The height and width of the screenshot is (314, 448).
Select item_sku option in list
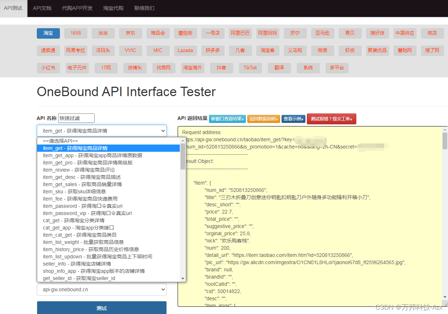108,192
